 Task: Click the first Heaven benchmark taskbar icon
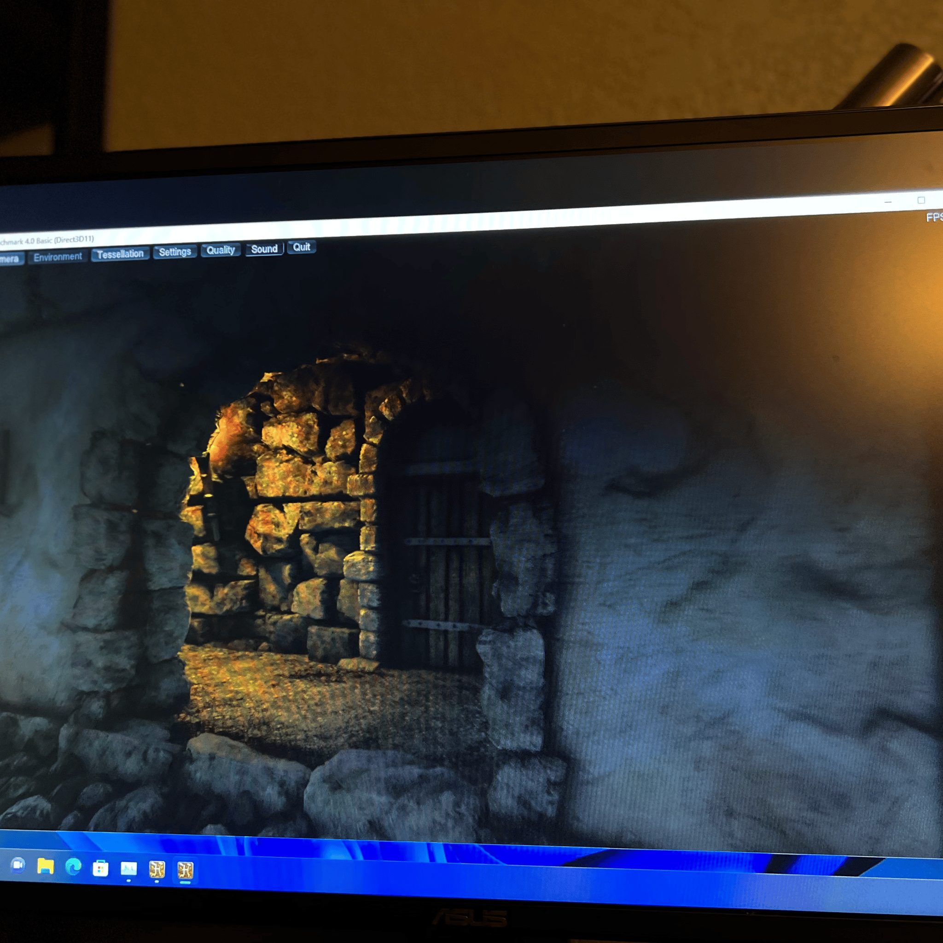[157, 869]
